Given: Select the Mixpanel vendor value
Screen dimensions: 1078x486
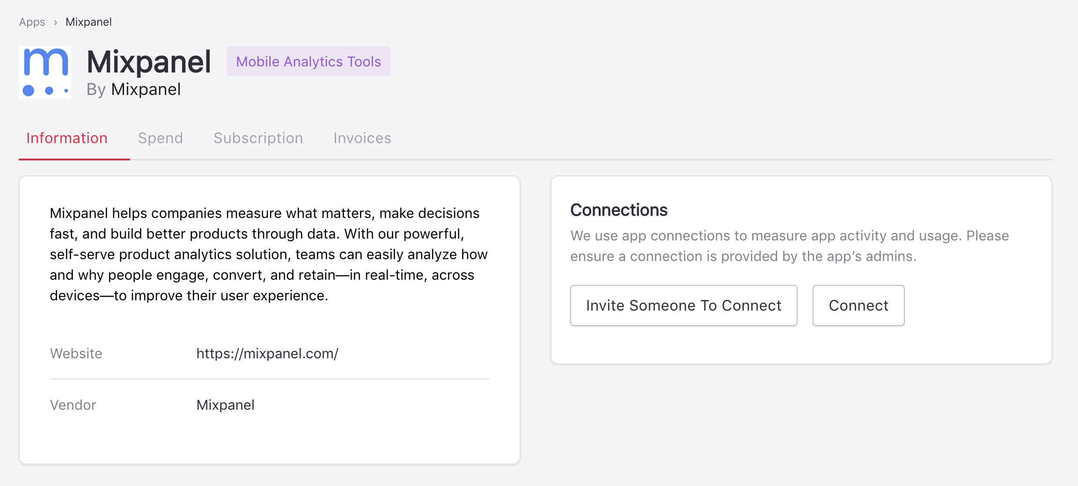Looking at the screenshot, I should [225, 405].
